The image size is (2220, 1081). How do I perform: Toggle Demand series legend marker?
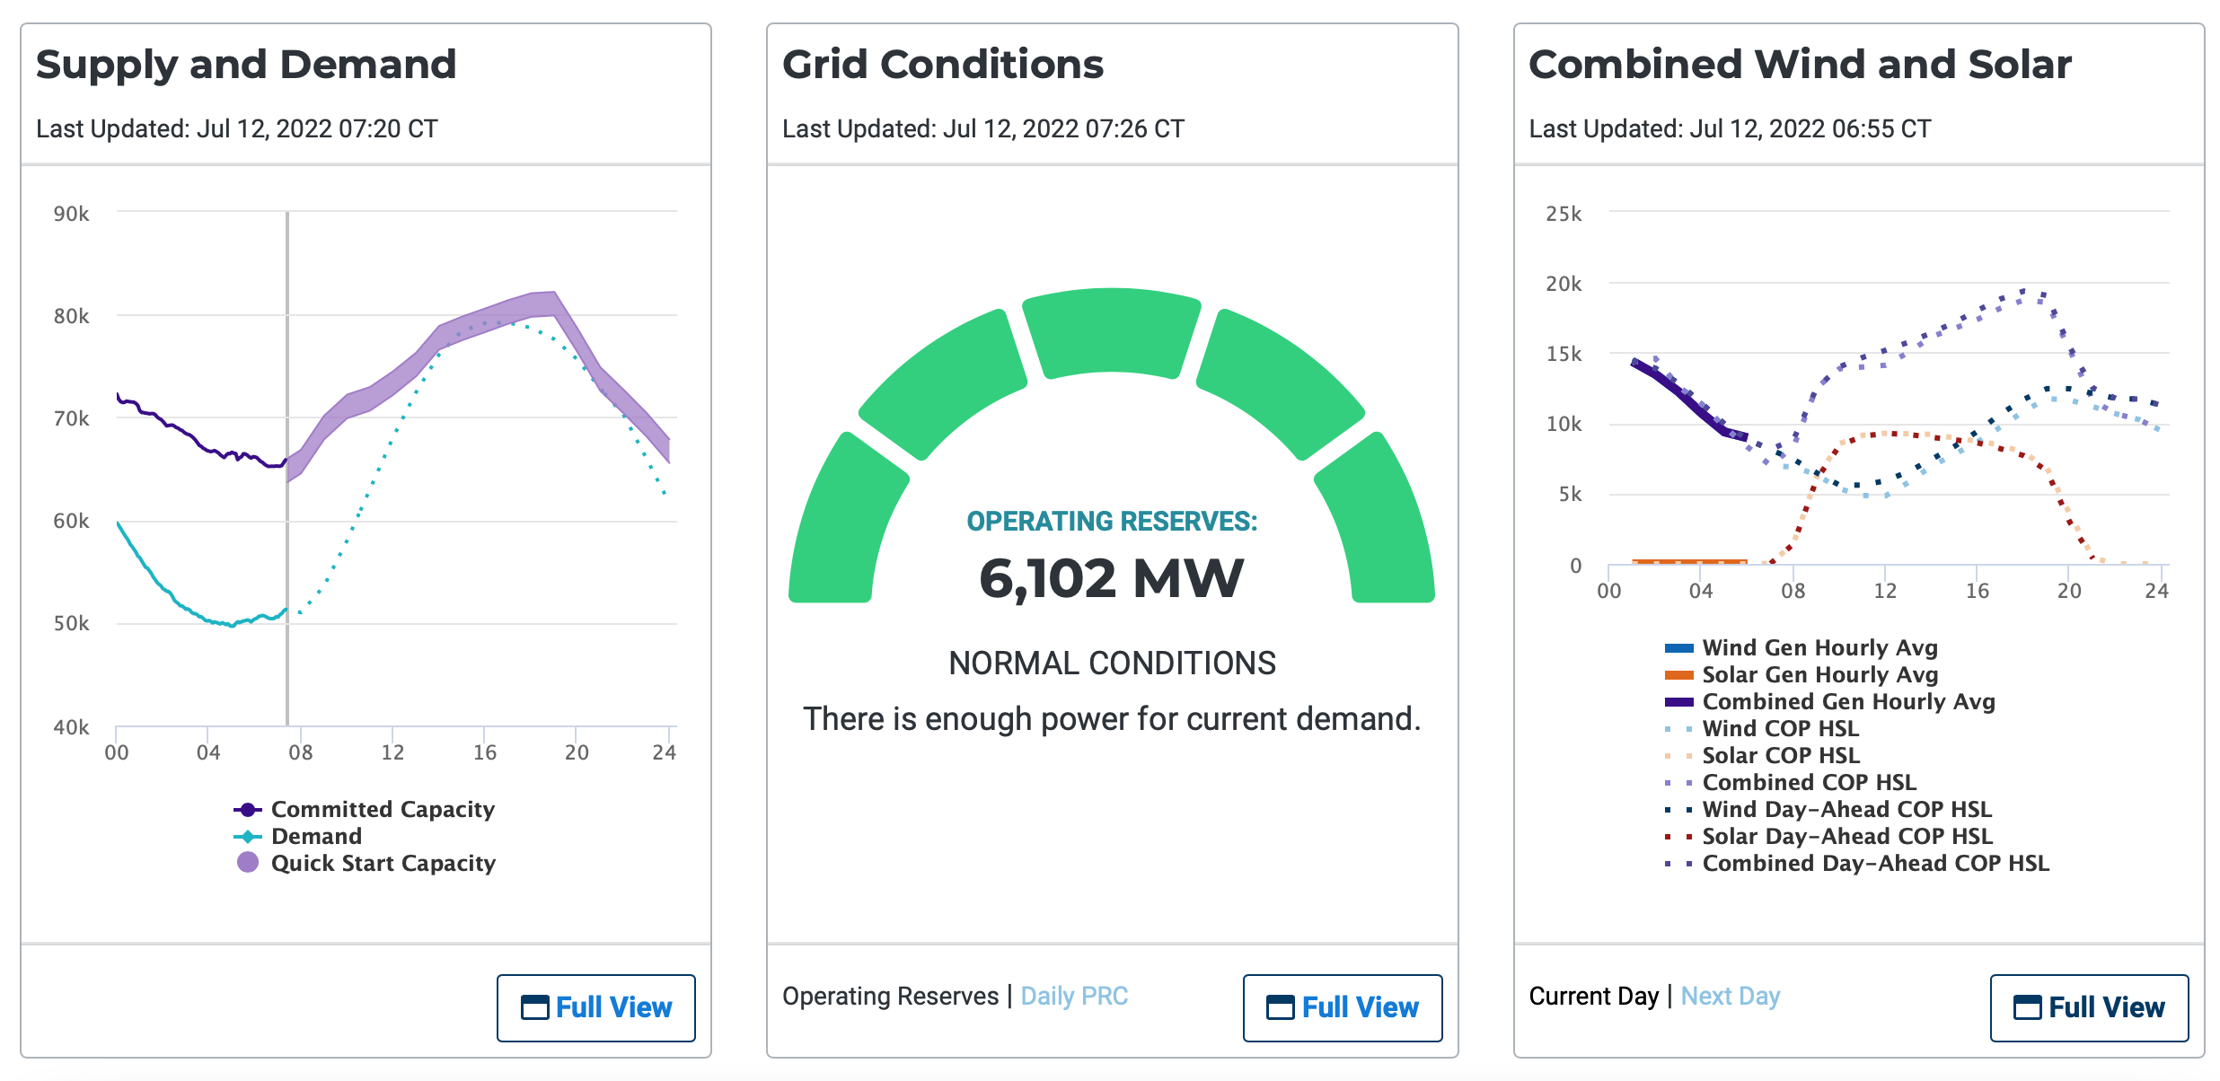tap(248, 837)
